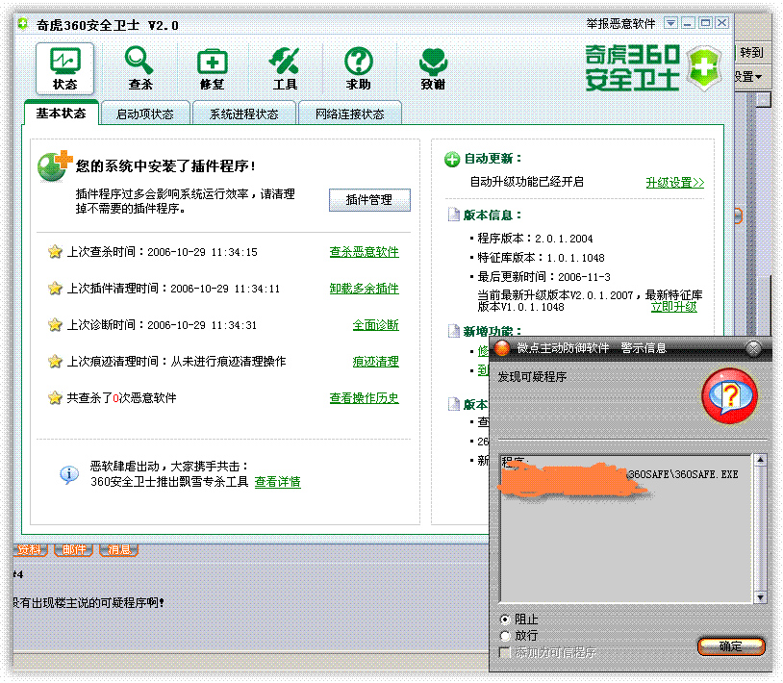Switch to the 基本状态 tab

pos(61,114)
